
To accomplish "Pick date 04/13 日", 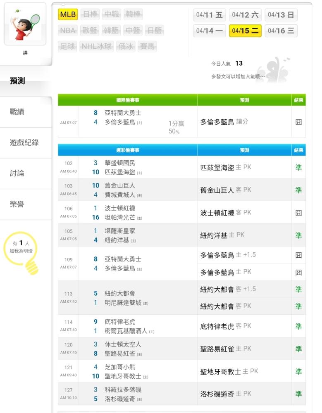I will [x=281, y=15].
